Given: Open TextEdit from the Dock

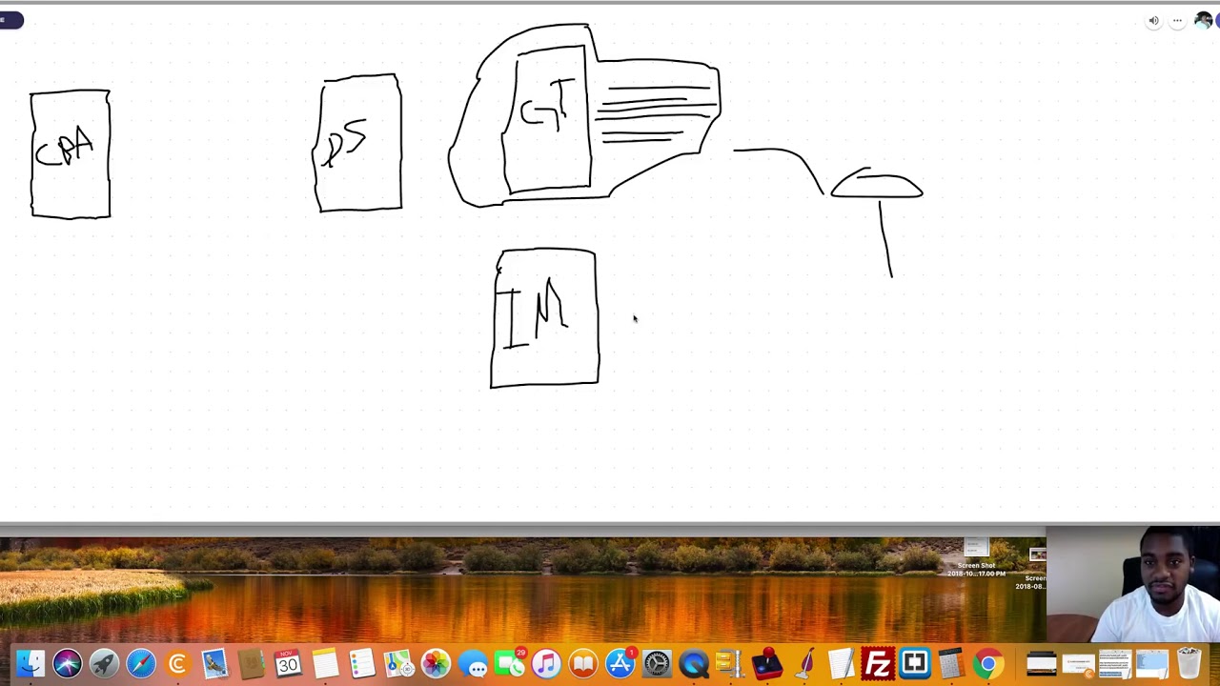Looking at the screenshot, I should (841, 663).
